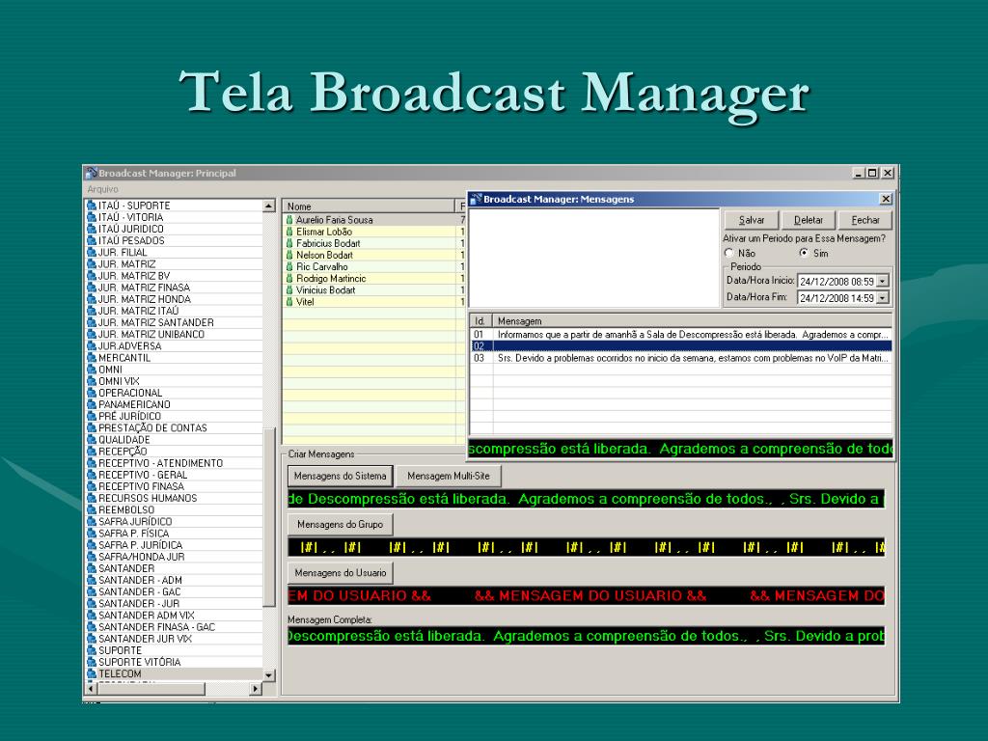Click inside the message text box
988x741 pixels.
(x=594, y=258)
